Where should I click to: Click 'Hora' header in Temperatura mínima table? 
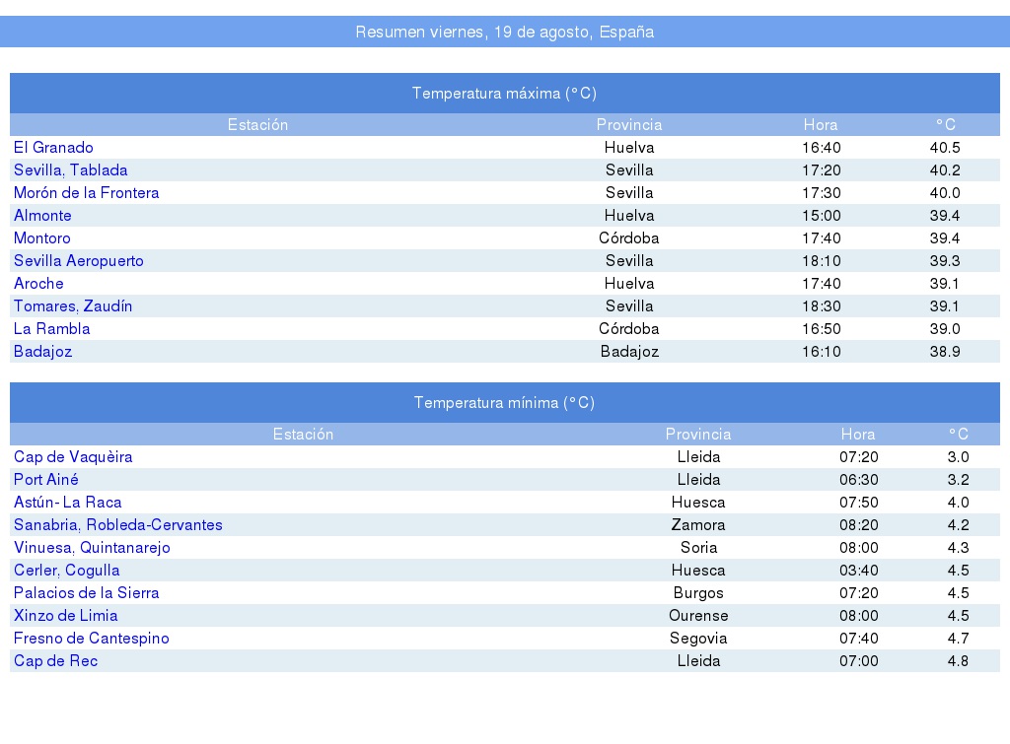(x=858, y=435)
